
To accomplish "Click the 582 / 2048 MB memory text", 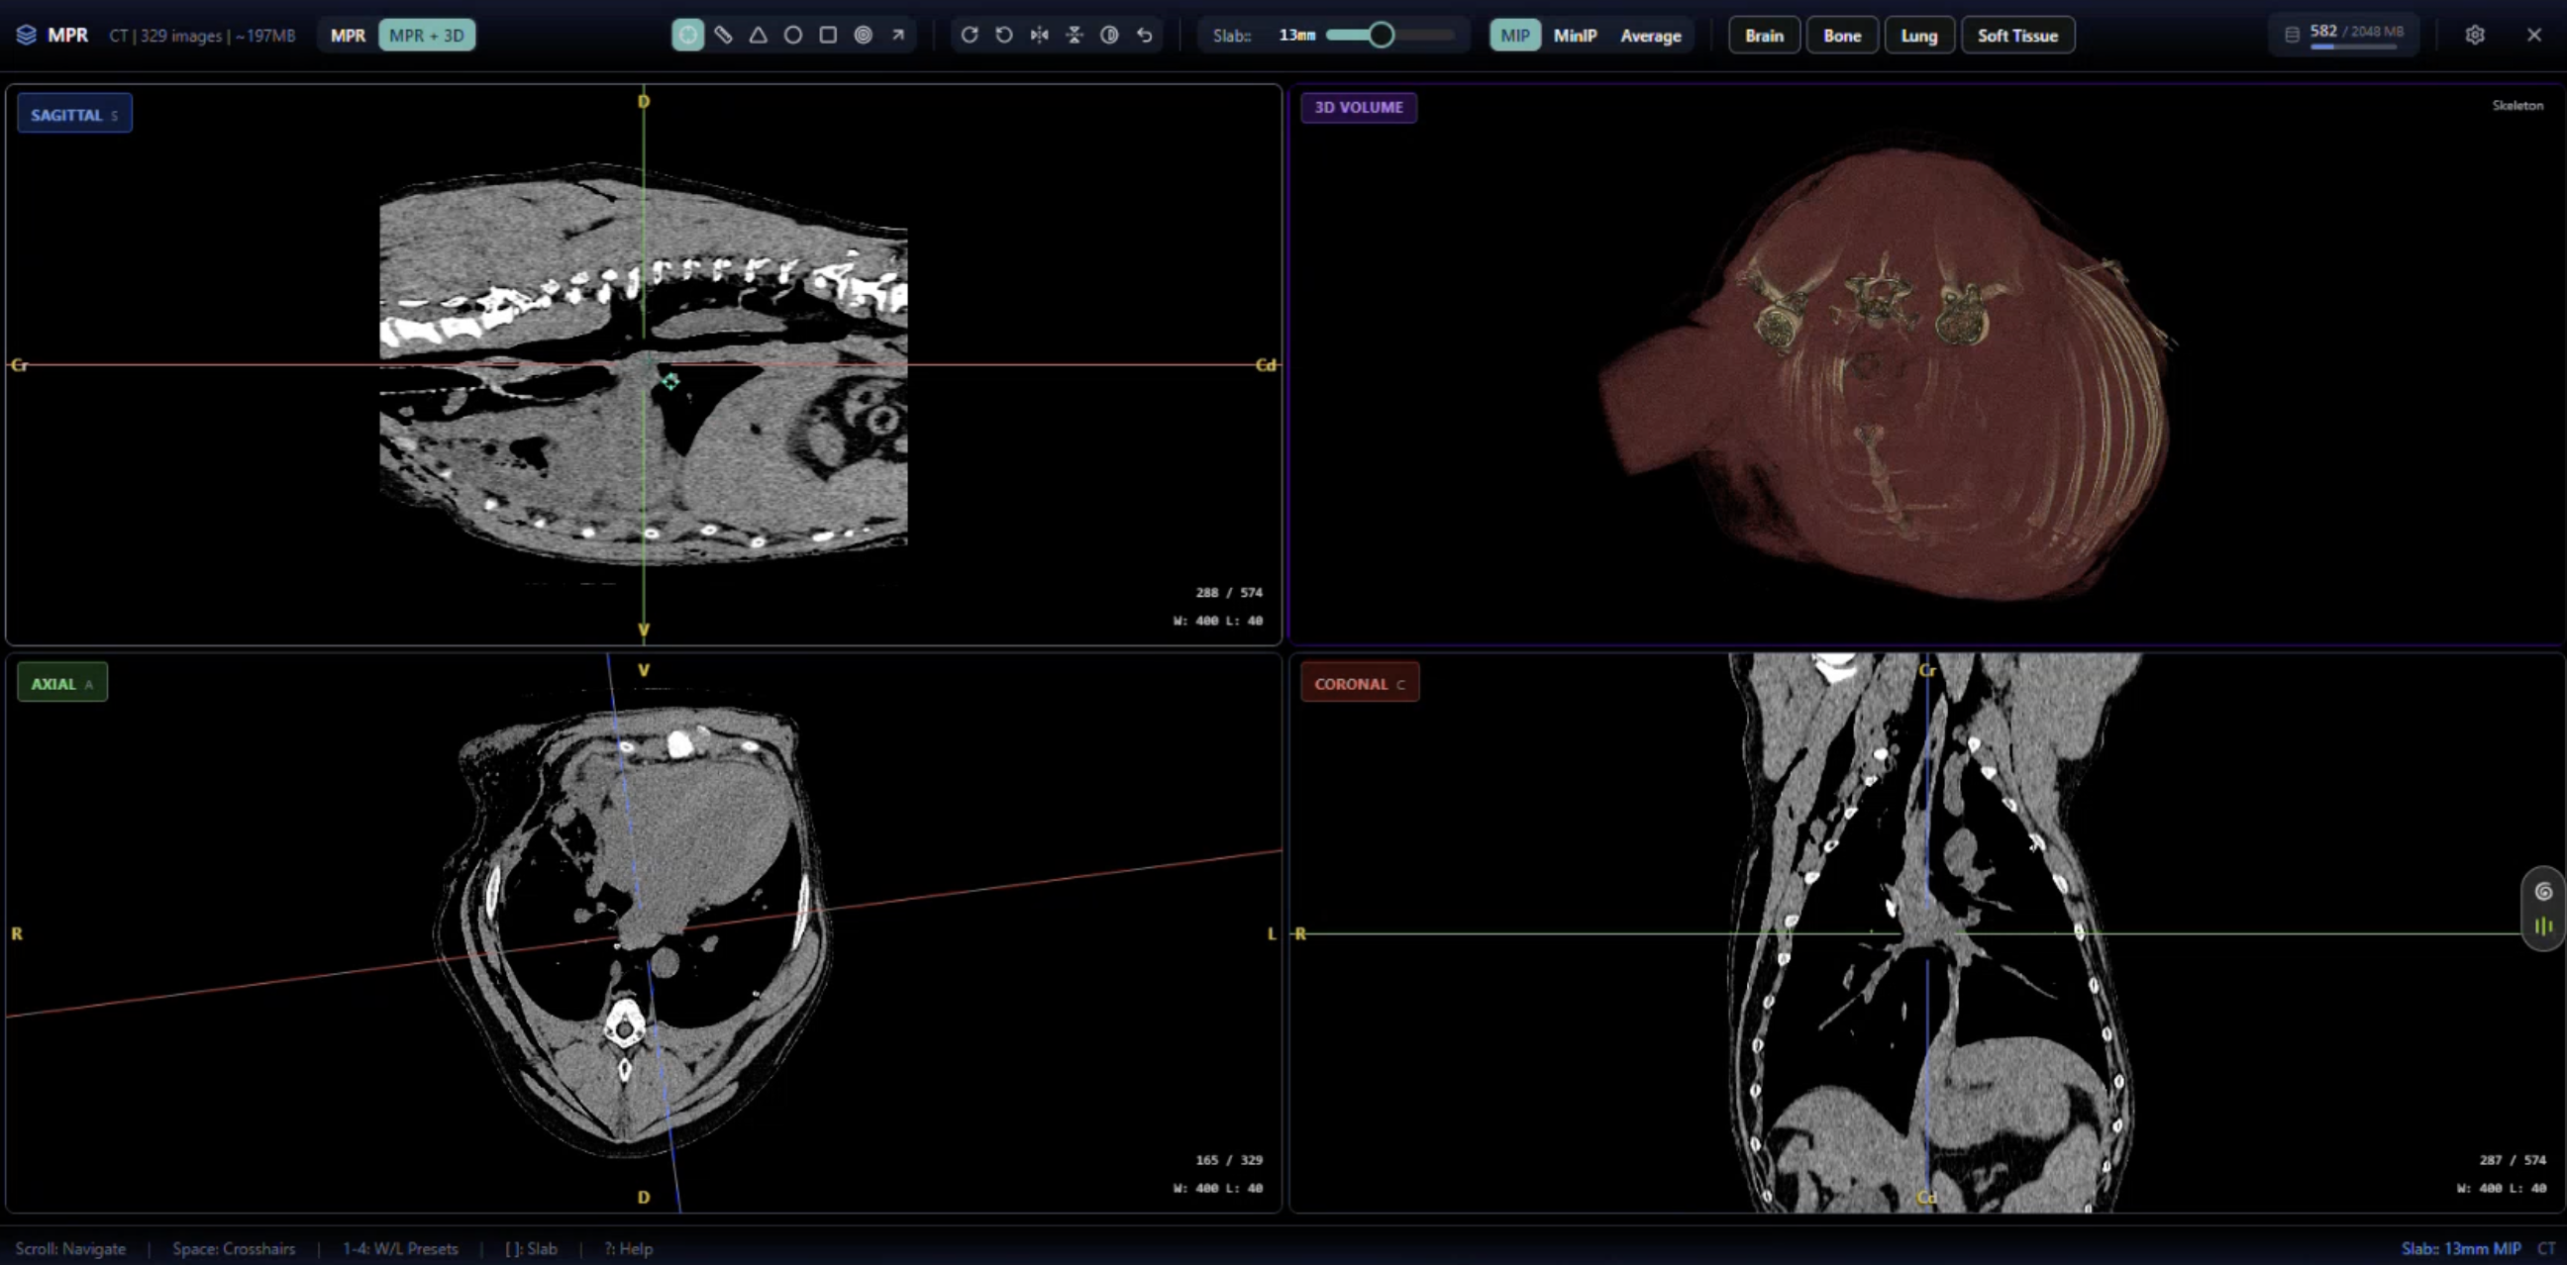I will pyautogui.click(x=2356, y=31).
